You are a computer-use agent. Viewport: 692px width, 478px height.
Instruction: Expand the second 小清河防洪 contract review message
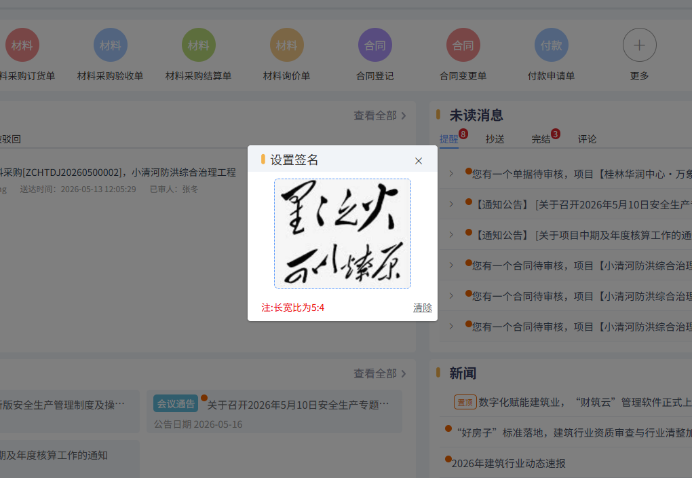click(451, 295)
